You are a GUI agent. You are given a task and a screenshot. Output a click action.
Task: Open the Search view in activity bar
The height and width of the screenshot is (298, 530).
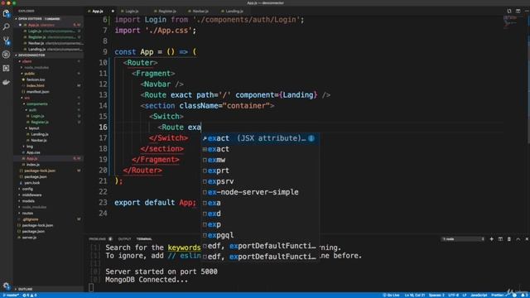click(x=6, y=26)
